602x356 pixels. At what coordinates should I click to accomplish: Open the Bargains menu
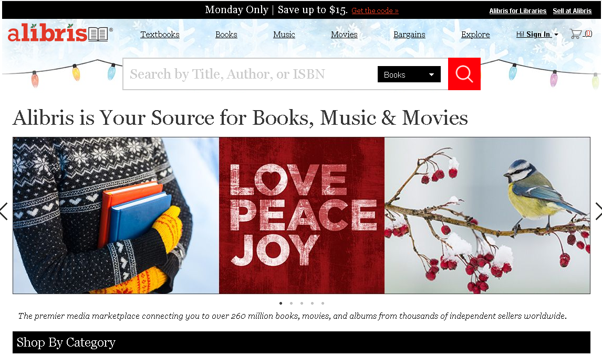coord(409,35)
